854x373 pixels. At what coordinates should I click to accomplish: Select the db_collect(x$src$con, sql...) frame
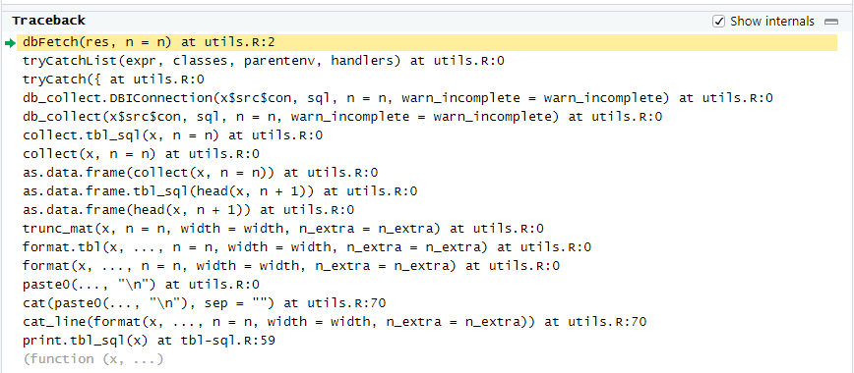[x=342, y=117]
